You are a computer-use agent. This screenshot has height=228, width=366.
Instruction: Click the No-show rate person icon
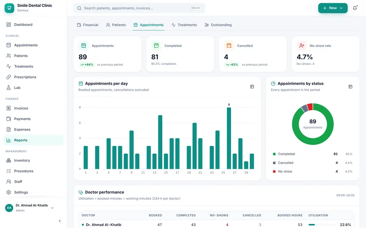click(302, 46)
